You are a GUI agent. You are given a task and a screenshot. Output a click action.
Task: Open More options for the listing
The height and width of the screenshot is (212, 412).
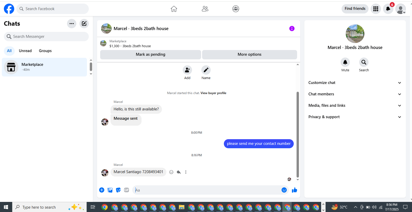click(x=249, y=54)
